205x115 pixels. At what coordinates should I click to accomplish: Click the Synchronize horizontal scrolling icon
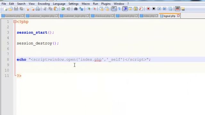click(x=107, y=9)
